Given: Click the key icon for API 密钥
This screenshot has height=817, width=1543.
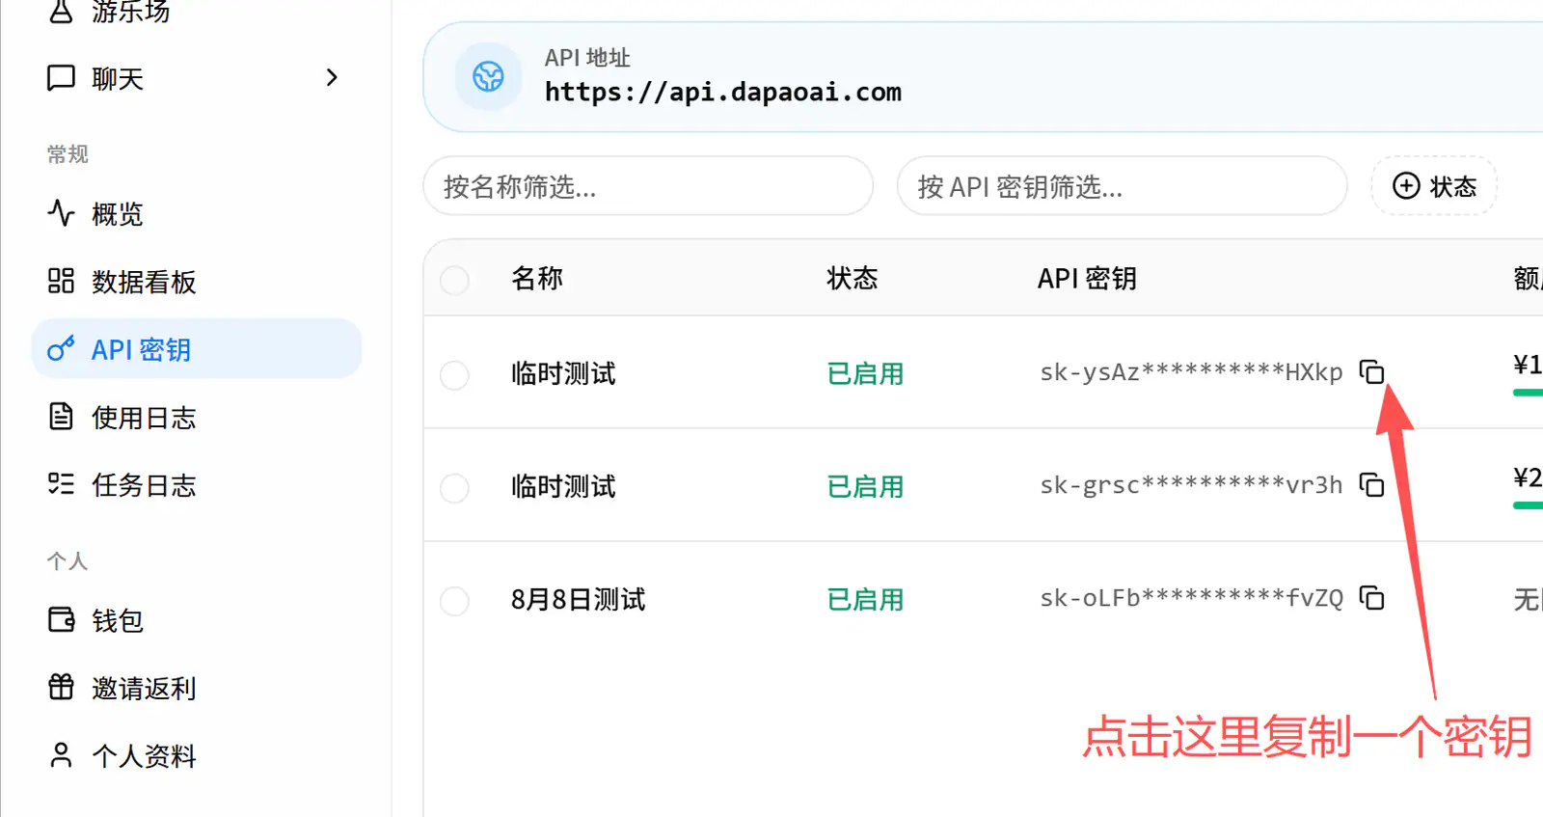Looking at the screenshot, I should click(61, 348).
